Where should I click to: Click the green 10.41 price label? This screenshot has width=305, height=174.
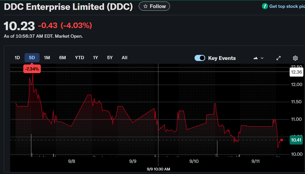(x=296, y=140)
